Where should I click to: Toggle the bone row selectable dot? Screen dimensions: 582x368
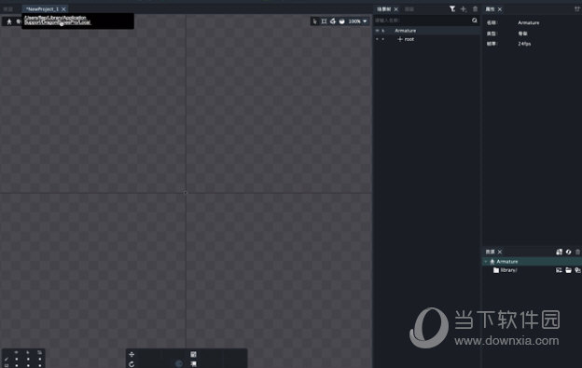coord(28,359)
